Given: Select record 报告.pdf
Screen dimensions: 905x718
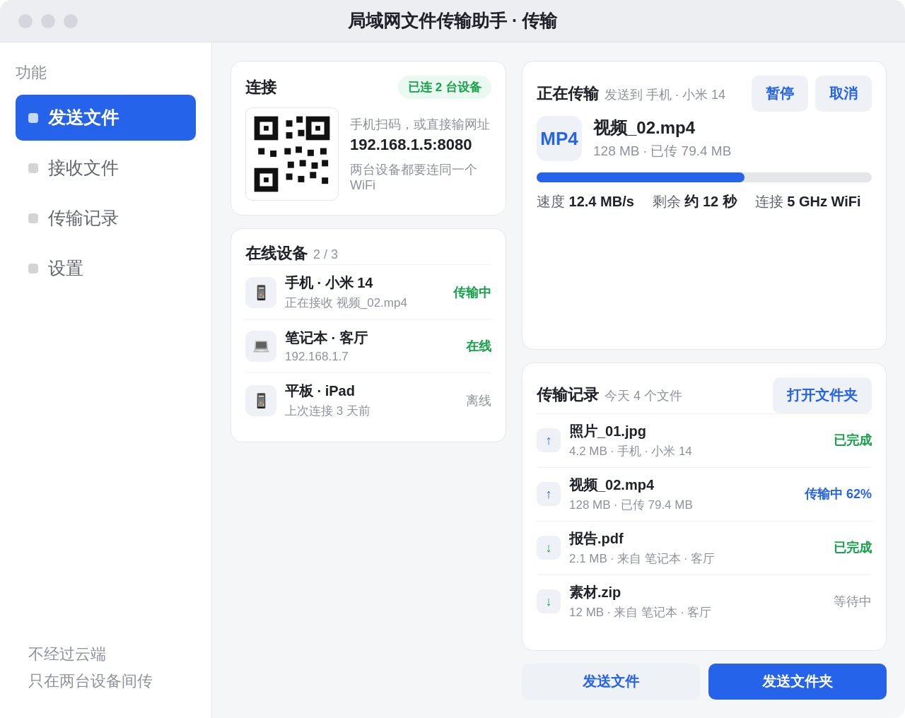Looking at the screenshot, I should pos(704,548).
